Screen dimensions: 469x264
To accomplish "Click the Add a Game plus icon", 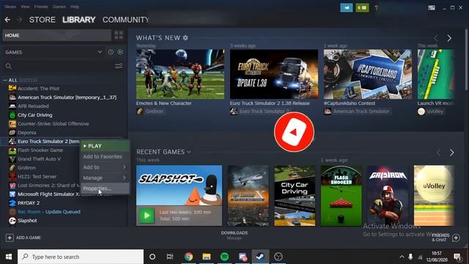I will click(x=10, y=238).
